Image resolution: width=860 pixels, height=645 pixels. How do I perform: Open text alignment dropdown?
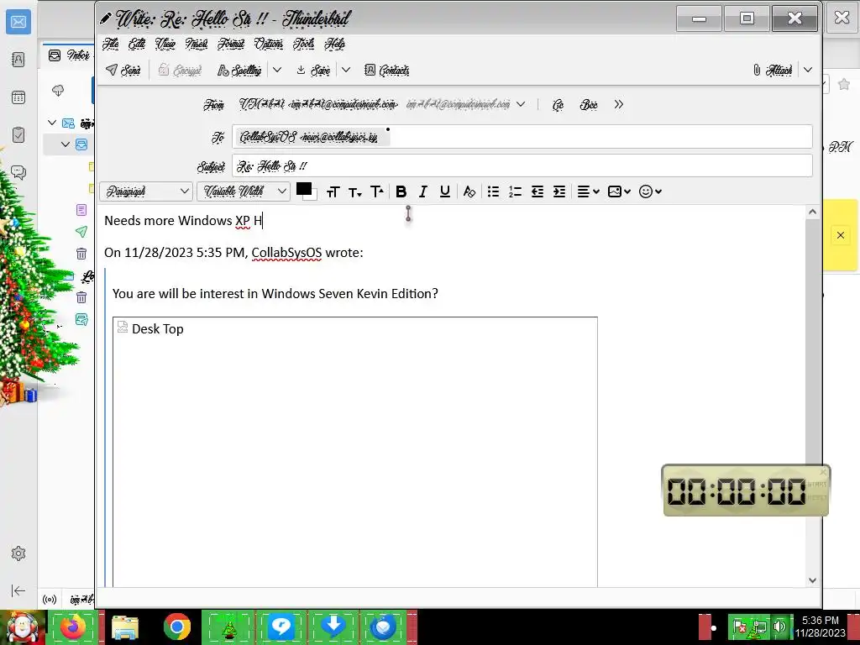589,192
